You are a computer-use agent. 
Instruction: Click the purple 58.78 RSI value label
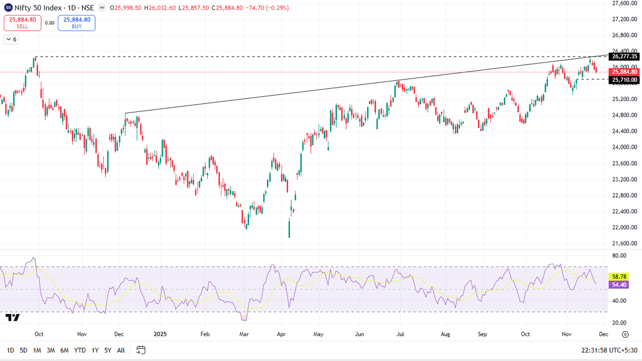[618, 277]
